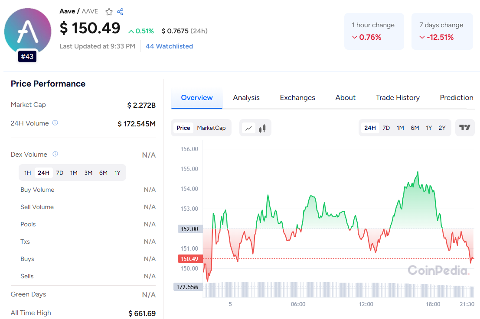This screenshot has width=480, height=319.
Task: Set chart range to 24H
Action: pyautogui.click(x=370, y=128)
